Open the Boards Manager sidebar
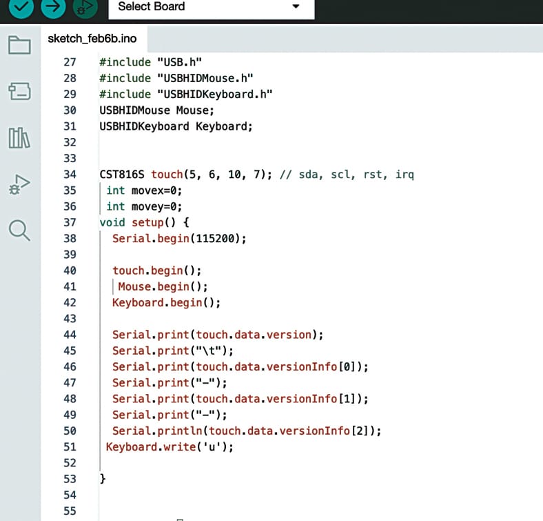Viewport: 543px width, 521px height. pyautogui.click(x=19, y=91)
